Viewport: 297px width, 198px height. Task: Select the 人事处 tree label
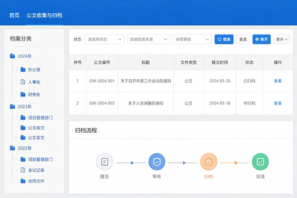34,82
